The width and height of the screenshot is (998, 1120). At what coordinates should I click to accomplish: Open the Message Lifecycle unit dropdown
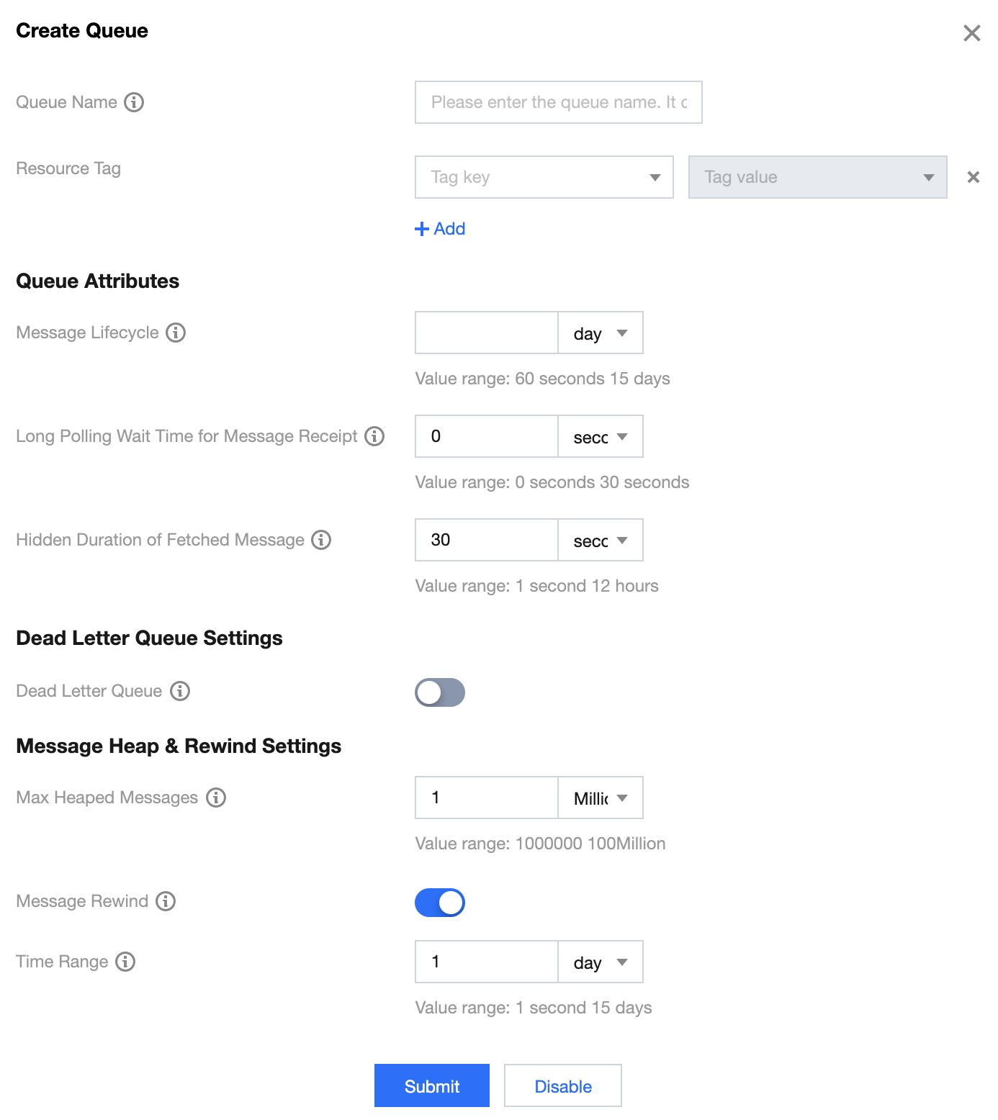(601, 333)
